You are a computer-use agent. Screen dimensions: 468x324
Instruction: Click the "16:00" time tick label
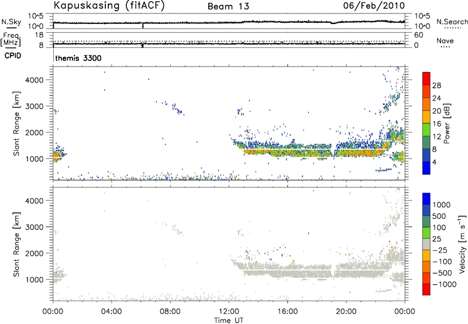click(x=287, y=312)
